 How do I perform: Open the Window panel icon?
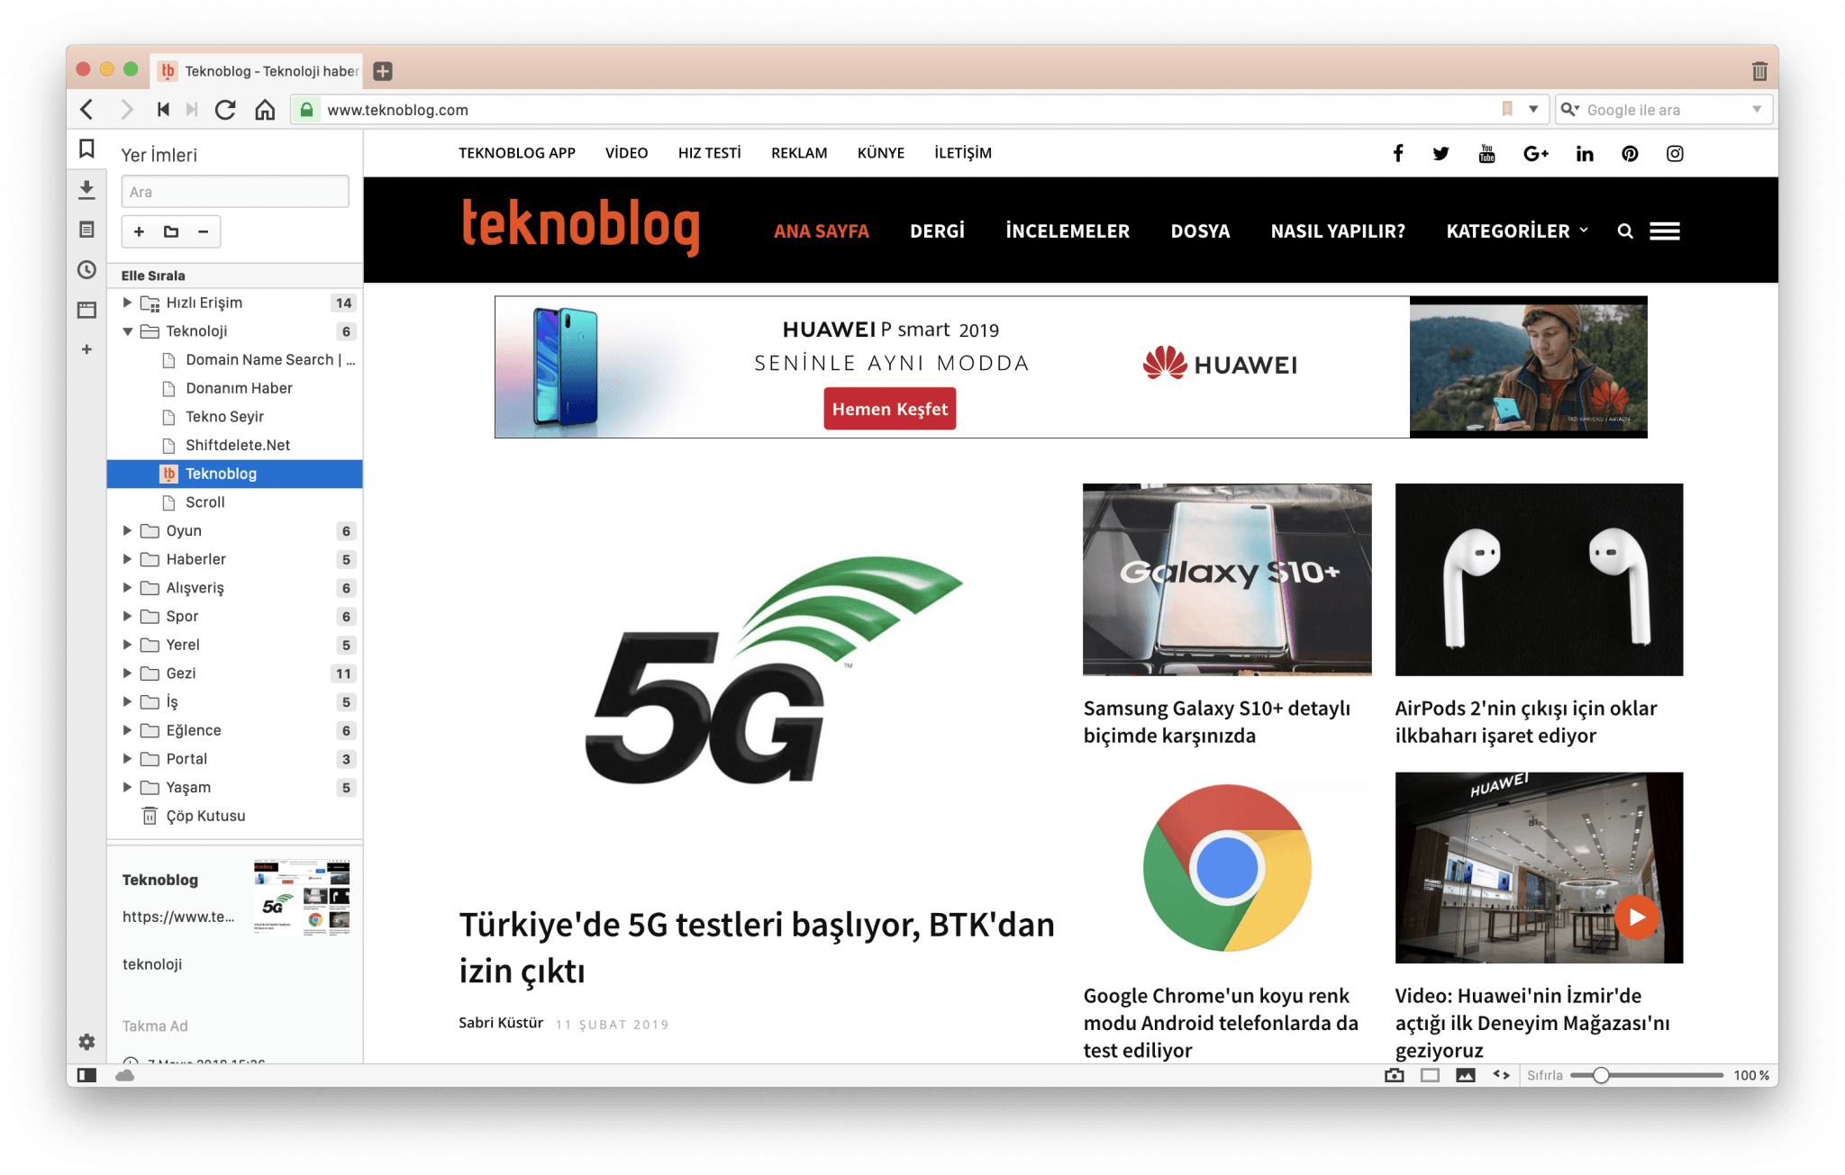(86, 310)
